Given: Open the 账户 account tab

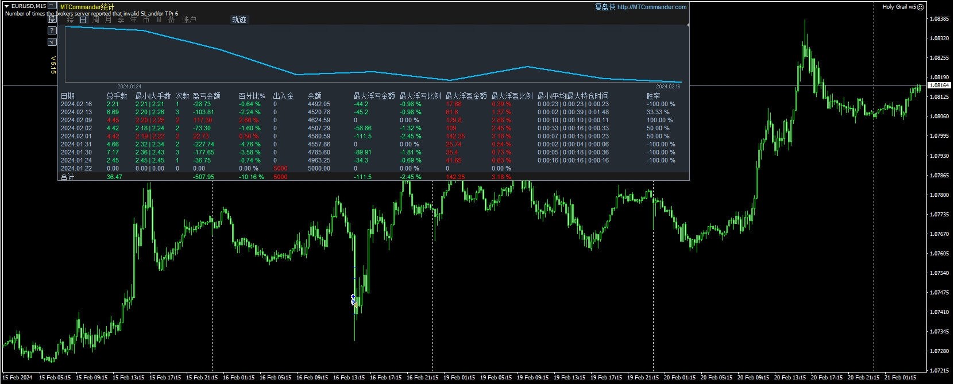Looking at the screenshot, I should tap(189, 20).
